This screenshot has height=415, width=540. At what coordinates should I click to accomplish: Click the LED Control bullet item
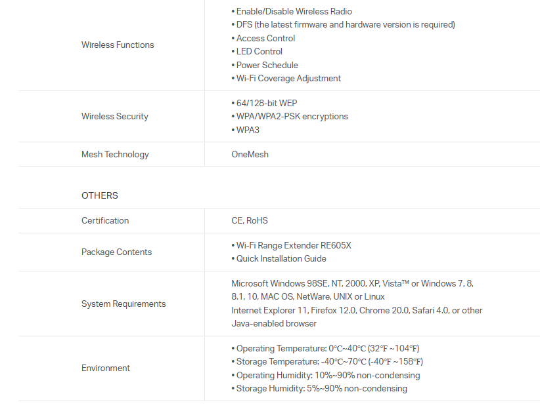click(259, 52)
